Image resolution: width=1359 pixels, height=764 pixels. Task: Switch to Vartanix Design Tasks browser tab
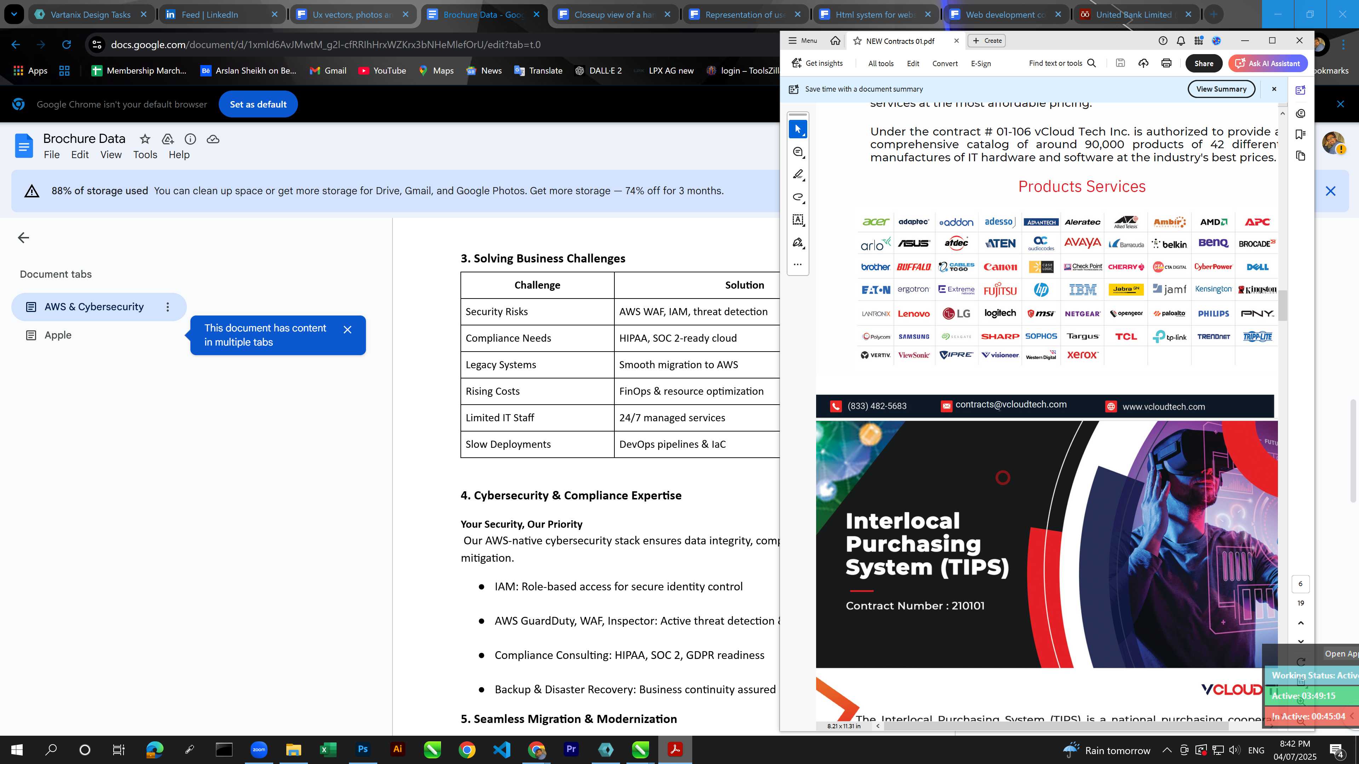[91, 15]
